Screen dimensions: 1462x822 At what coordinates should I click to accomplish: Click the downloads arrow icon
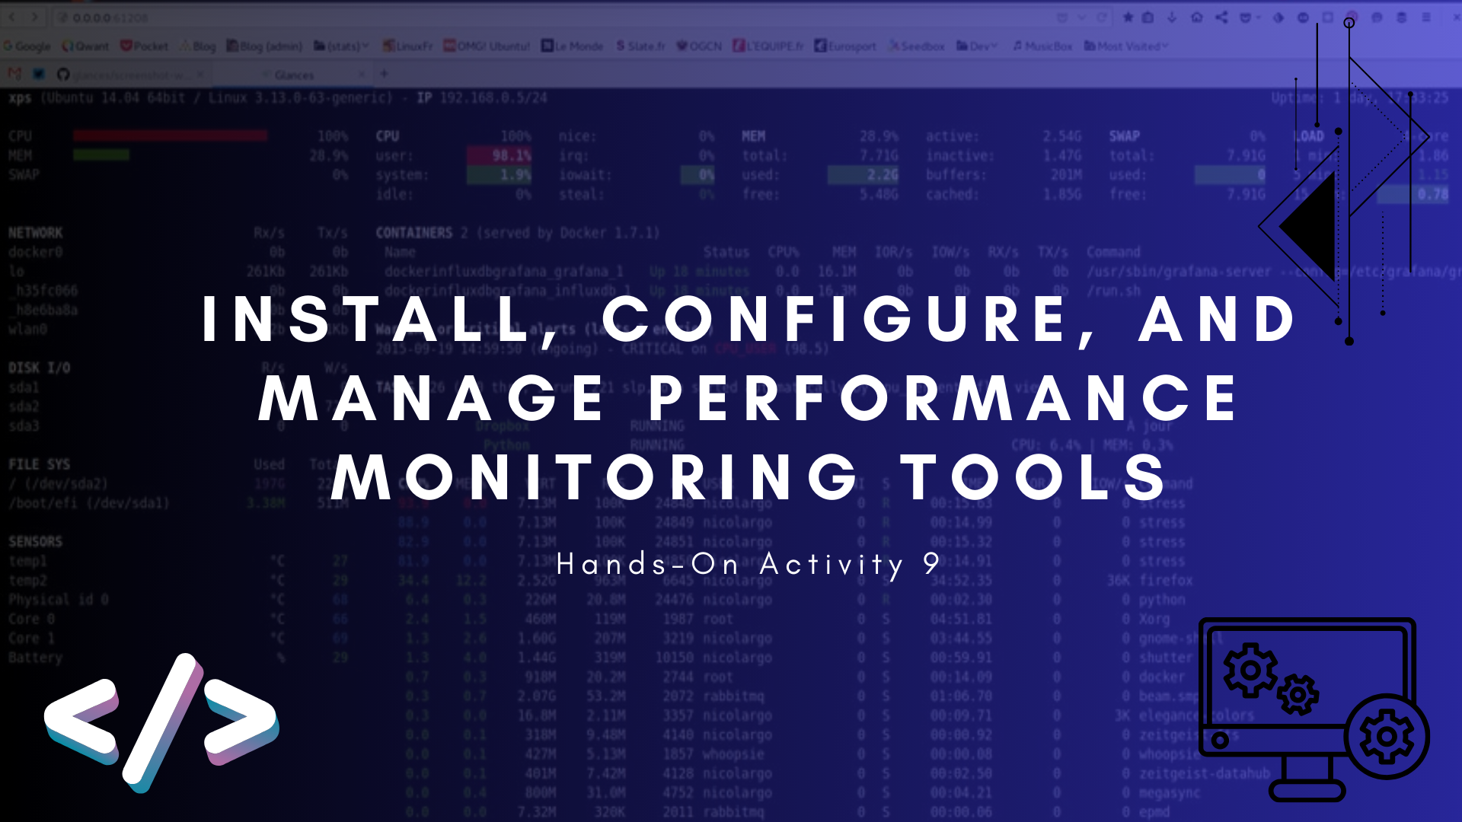click(x=1172, y=18)
